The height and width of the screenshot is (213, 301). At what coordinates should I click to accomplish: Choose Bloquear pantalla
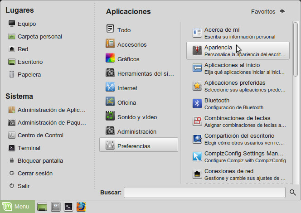click(40, 160)
